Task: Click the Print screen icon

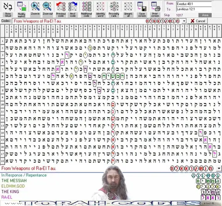Action: coord(155,6)
